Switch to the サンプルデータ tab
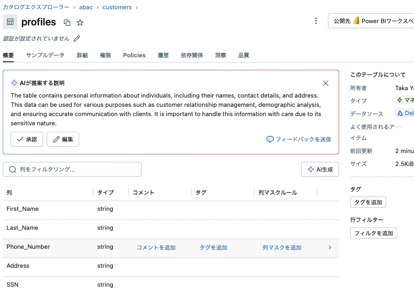This screenshot has height=295, width=414. coord(45,55)
